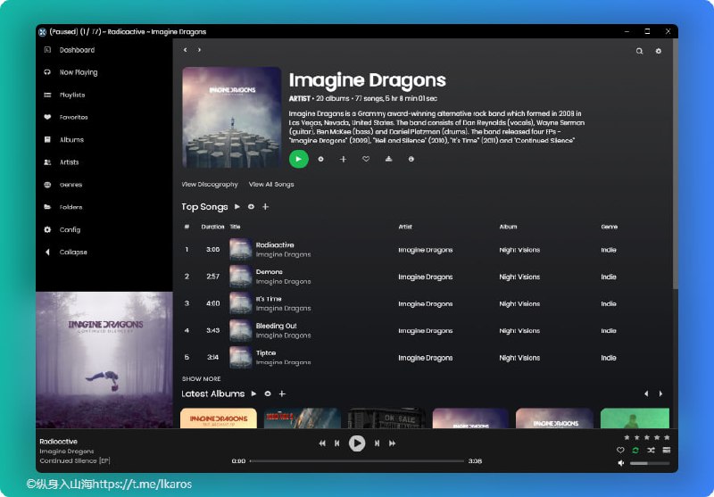Toggle repeat mode in the player bar
This screenshot has height=497, width=714.
point(635,451)
